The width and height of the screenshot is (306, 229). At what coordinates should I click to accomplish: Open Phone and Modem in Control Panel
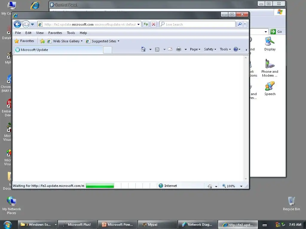pos(270,68)
